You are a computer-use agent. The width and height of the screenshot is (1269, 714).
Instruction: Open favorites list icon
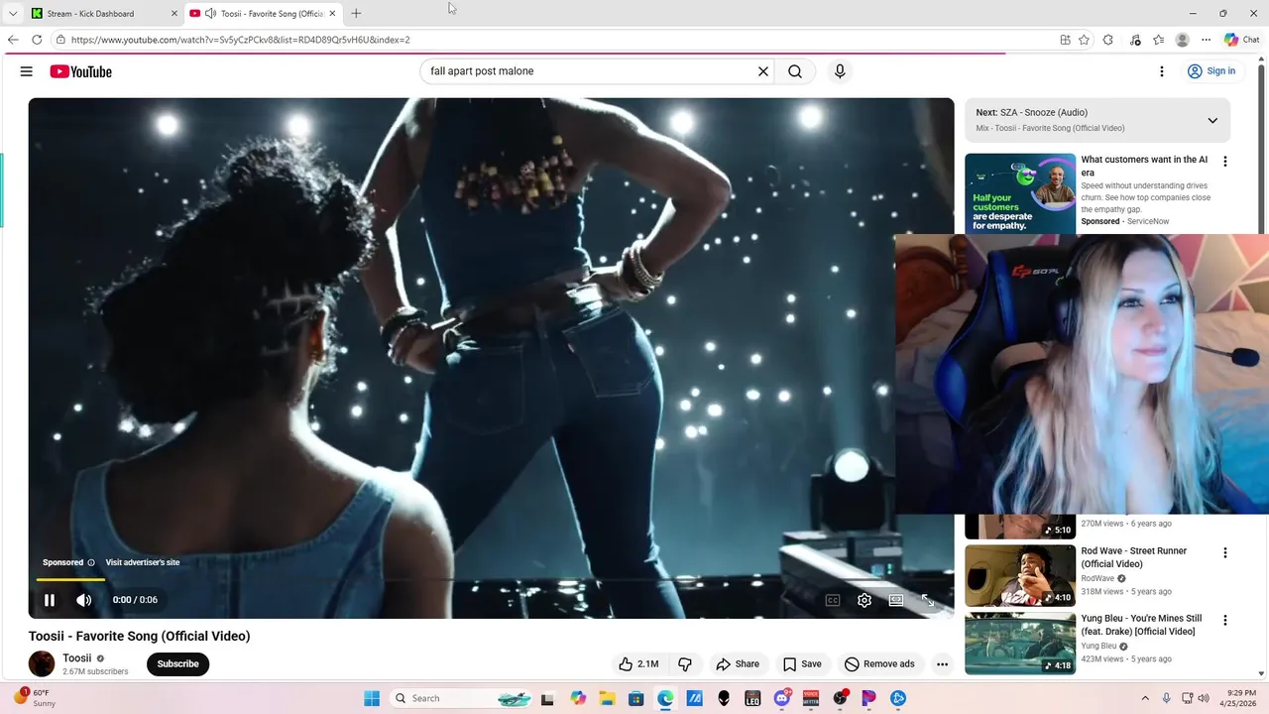(1158, 40)
